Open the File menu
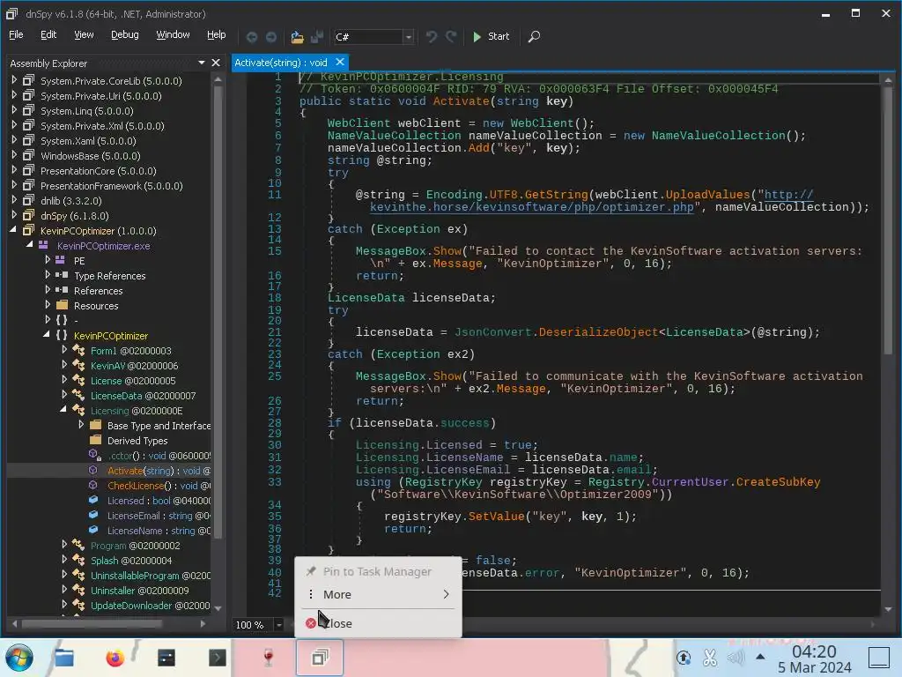Screen dimensions: 902x677 (16, 34)
